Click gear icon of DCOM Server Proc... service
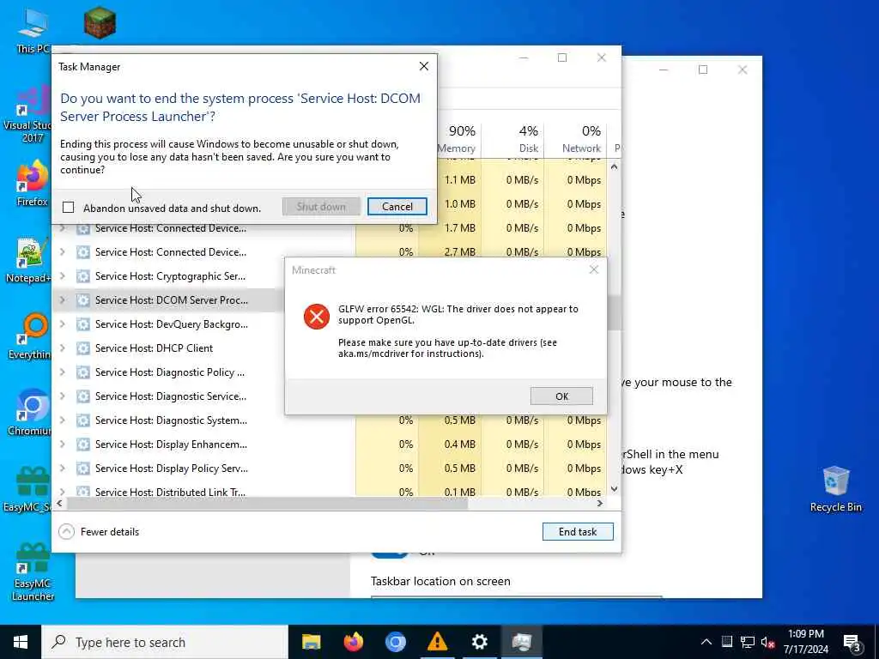Screen dimensions: 879x659 pos(83,299)
